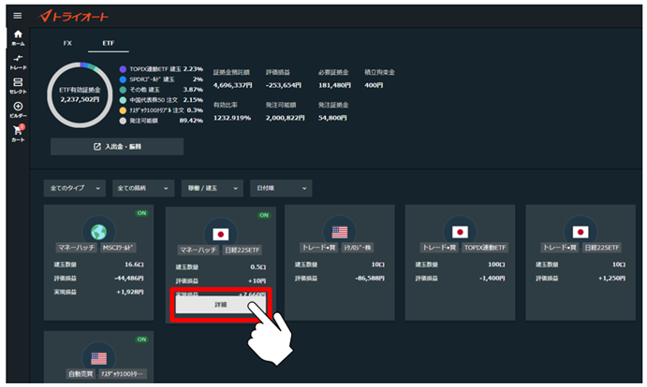Go to ホーム in the sidebar
647x387 pixels.
tap(18, 37)
